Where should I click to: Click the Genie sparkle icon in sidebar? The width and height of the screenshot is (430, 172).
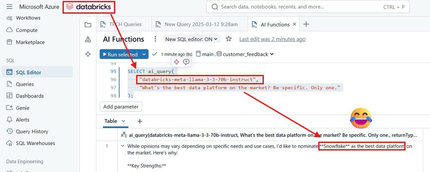click(9, 108)
